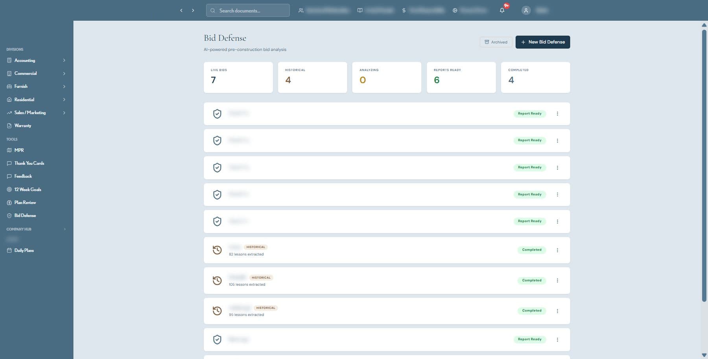Image resolution: width=708 pixels, height=359 pixels.
Task: Click Completed badge on 105 lessons row
Action: click(x=532, y=281)
